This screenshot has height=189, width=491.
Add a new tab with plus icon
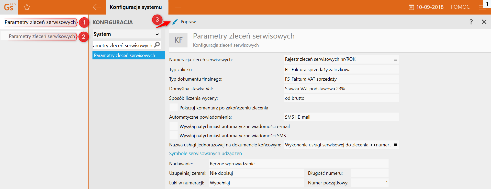[x=178, y=7]
